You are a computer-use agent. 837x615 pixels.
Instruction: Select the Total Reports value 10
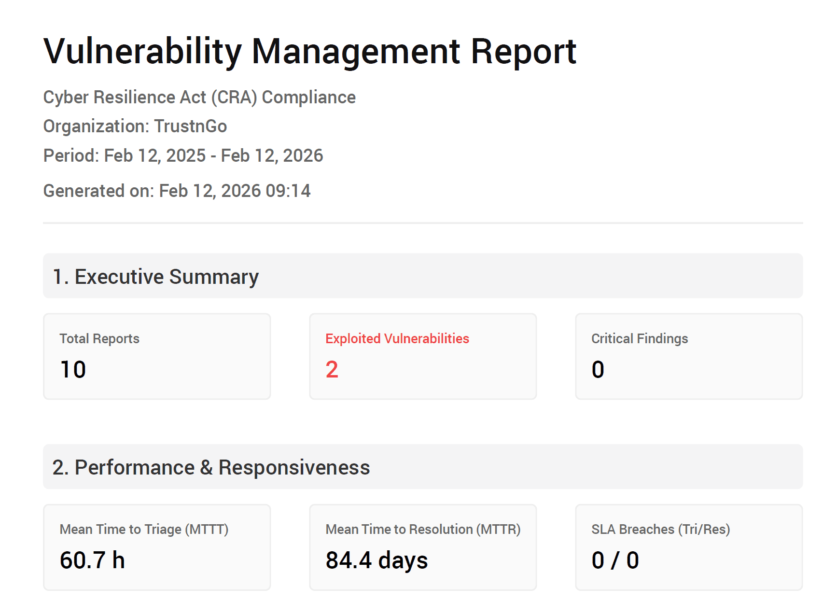73,369
